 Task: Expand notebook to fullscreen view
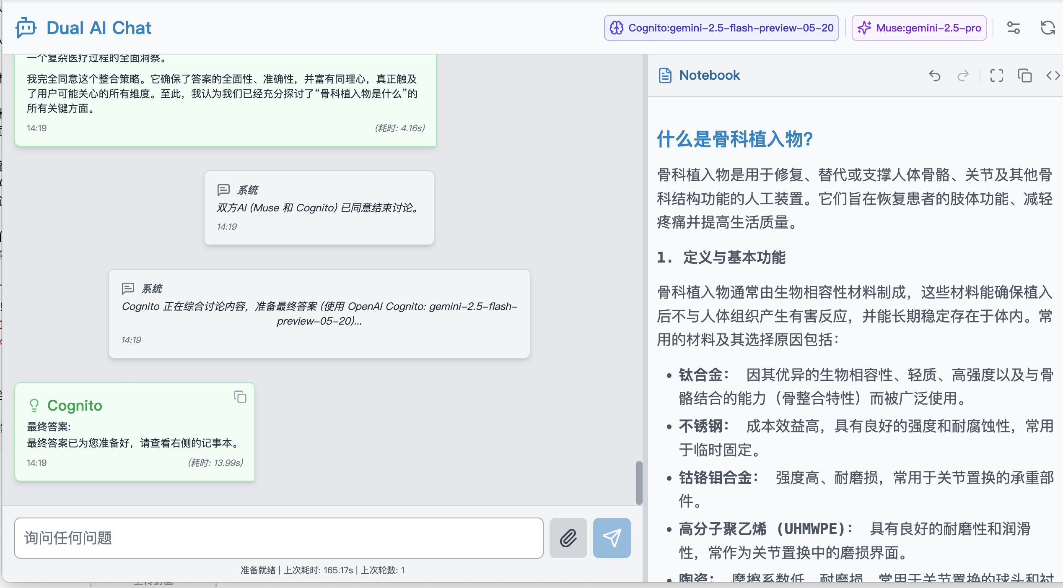tap(997, 75)
